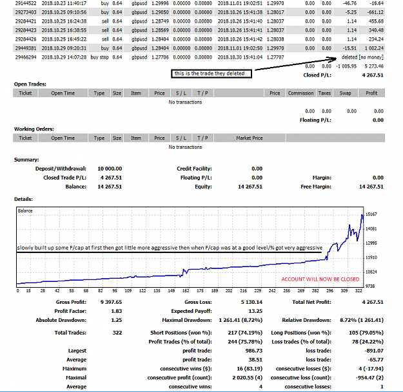
Task: Click ticket number 29284426
Action: pos(26,39)
